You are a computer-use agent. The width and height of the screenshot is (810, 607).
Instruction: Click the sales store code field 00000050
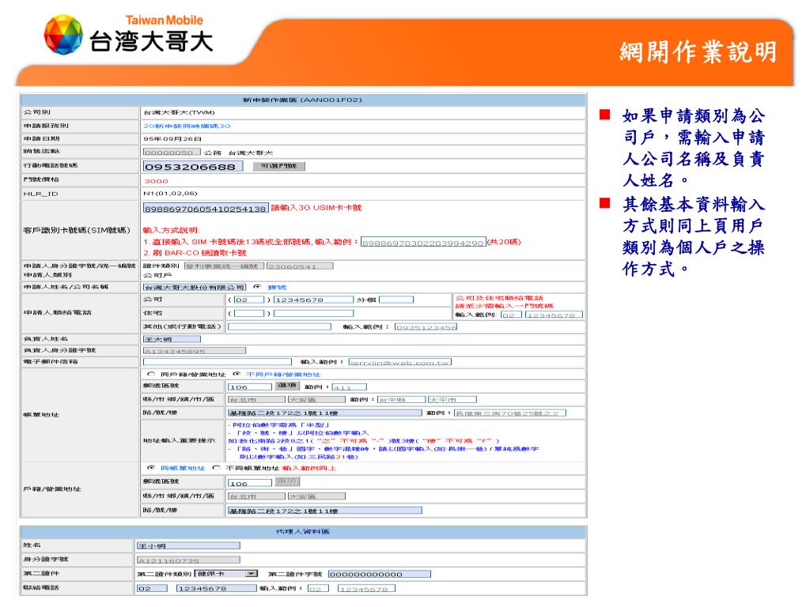(172, 153)
